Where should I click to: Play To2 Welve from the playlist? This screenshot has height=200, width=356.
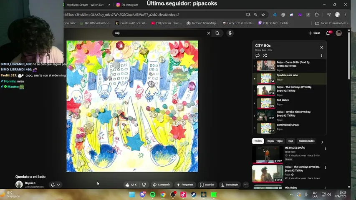289,103
